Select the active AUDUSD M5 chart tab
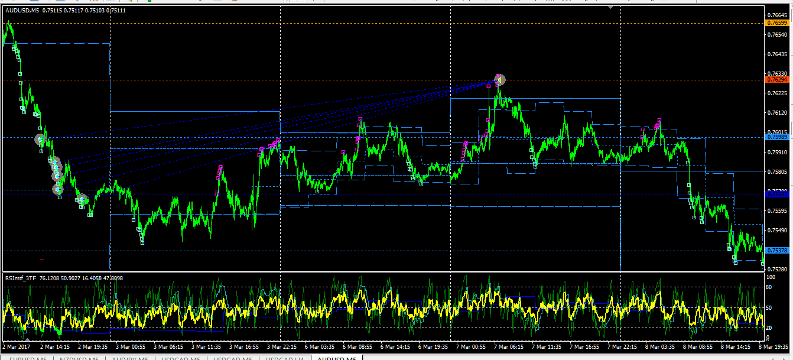793x360 pixels. (336, 358)
